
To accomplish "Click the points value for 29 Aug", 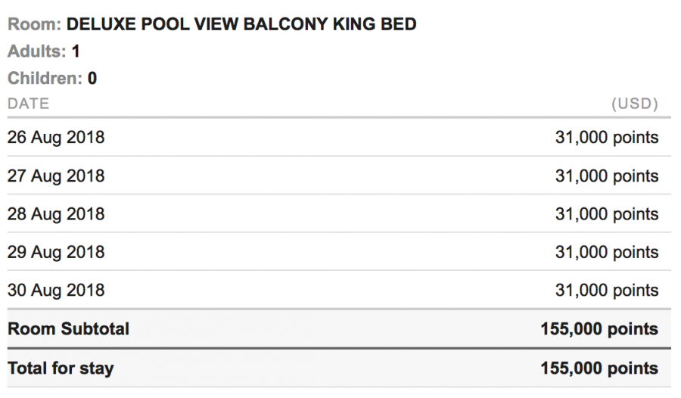I will pyautogui.click(x=606, y=252).
